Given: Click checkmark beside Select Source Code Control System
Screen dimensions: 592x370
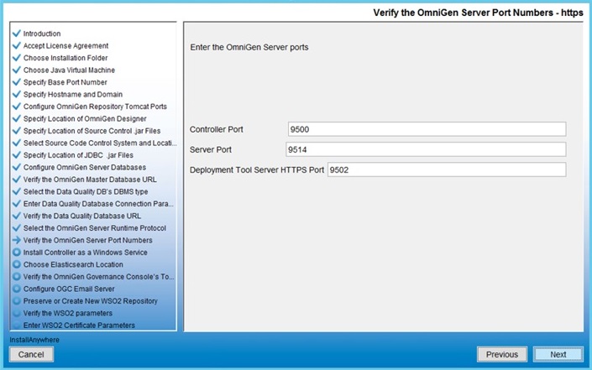Looking at the screenshot, I should pyautogui.click(x=17, y=143).
